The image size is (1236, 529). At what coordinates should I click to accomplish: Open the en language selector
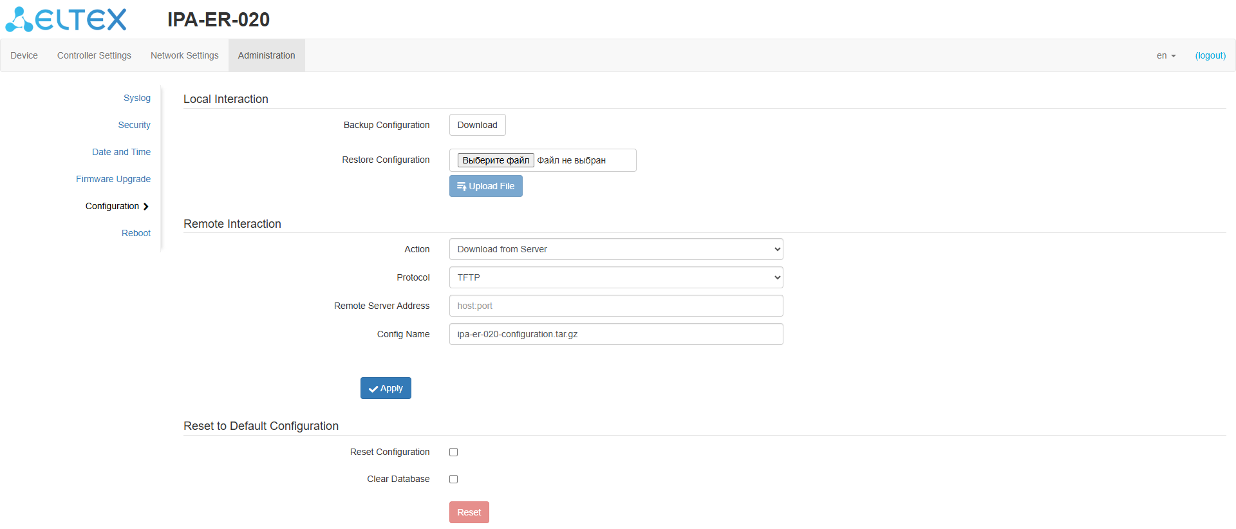[x=1165, y=55]
